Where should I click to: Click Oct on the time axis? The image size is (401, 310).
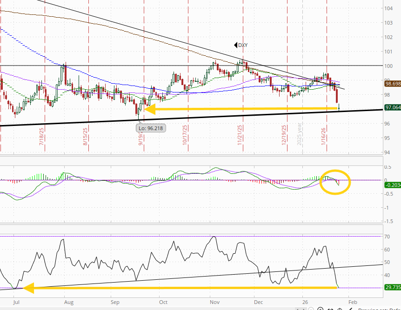pos(163,302)
